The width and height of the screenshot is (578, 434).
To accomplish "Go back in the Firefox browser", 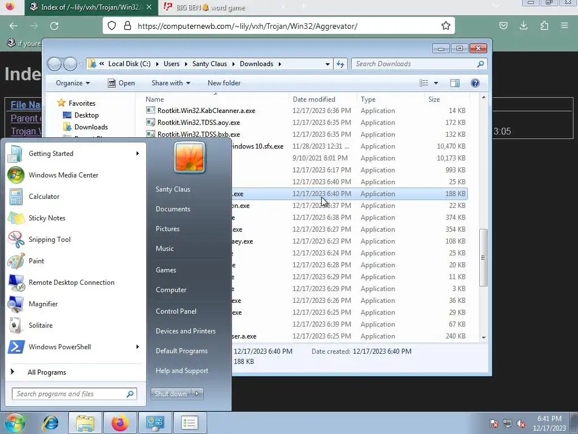I will (x=14, y=26).
